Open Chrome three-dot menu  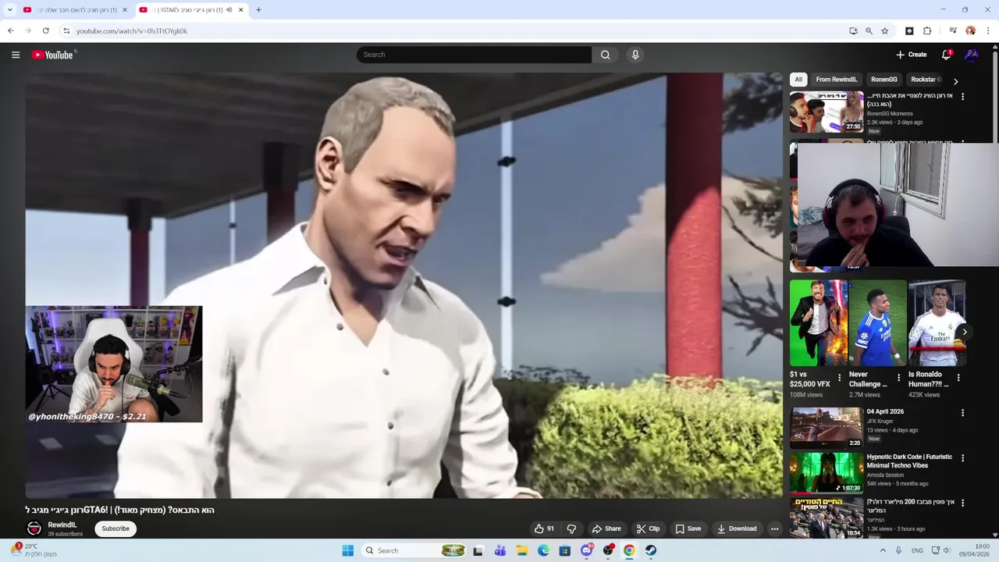(988, 31)
